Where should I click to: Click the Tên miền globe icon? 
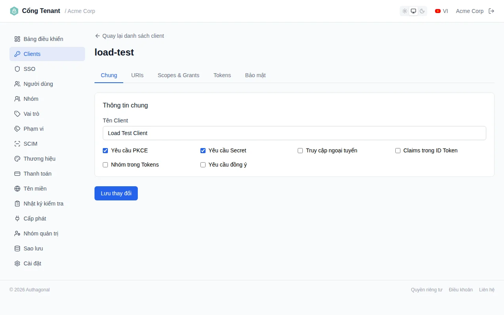coord(17,189)
